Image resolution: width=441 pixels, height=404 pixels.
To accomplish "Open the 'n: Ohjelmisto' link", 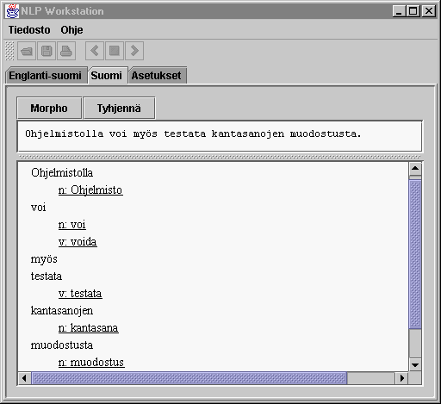I will point(90,190).
